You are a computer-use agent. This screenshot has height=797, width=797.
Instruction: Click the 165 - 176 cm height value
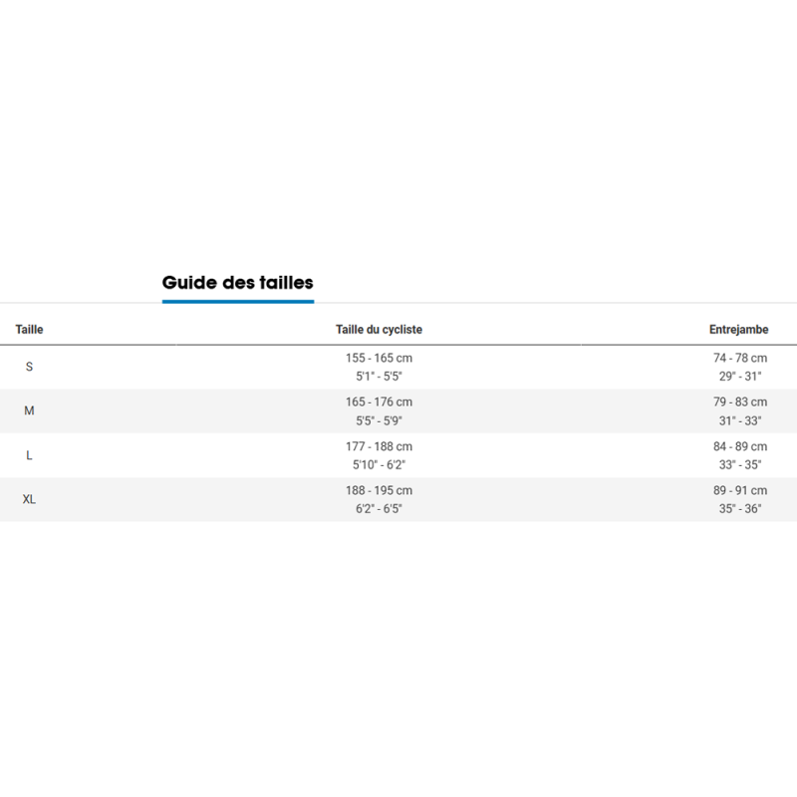(379, 402)
